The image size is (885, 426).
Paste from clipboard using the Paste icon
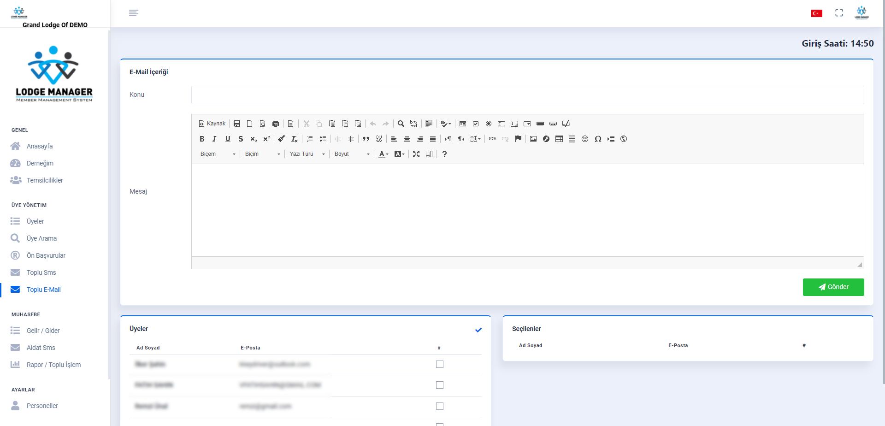pyautogui.click(x=332, y=124)
